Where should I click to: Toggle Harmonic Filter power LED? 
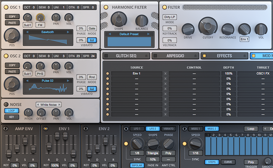106,7
